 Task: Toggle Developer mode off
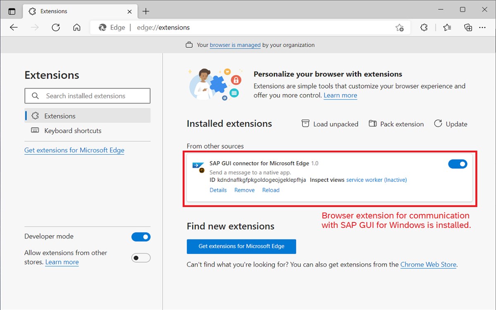tap(141, 236)
